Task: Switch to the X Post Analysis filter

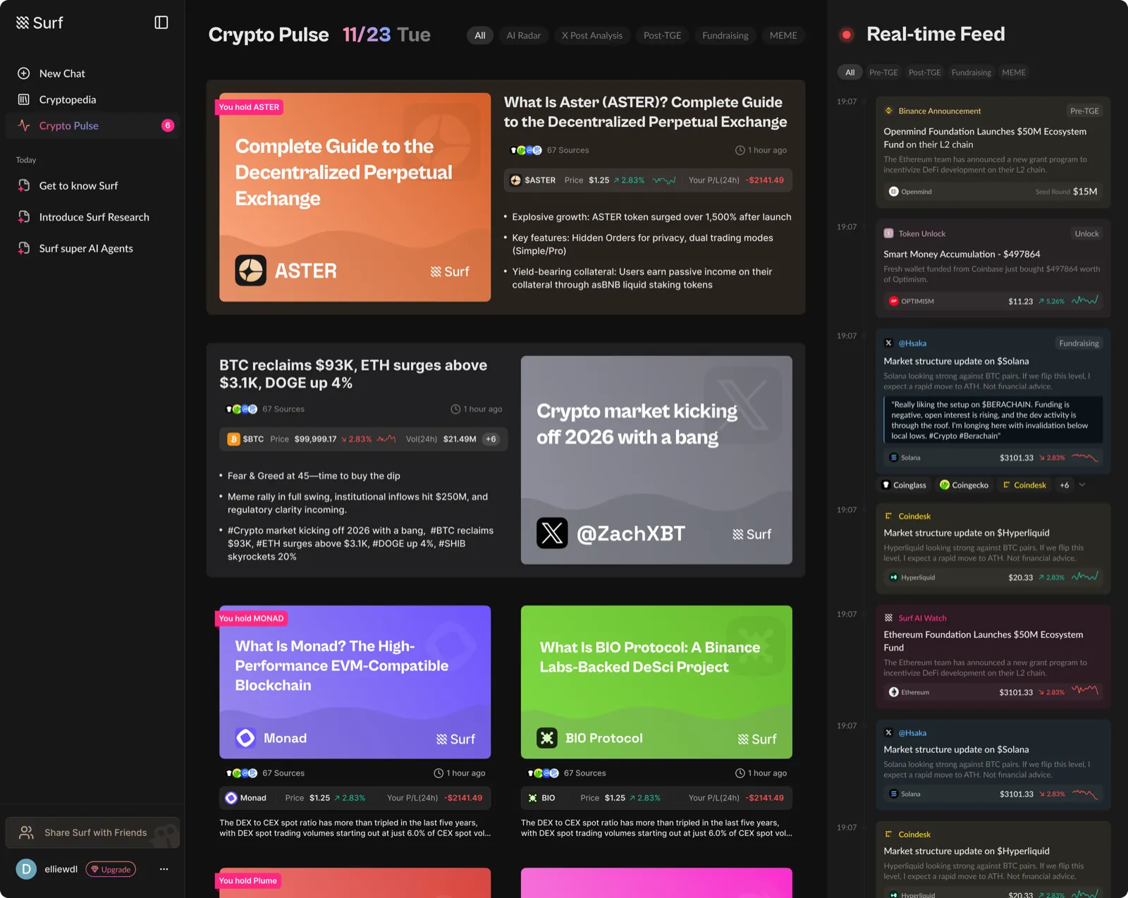Action: [x=592, y=35]
